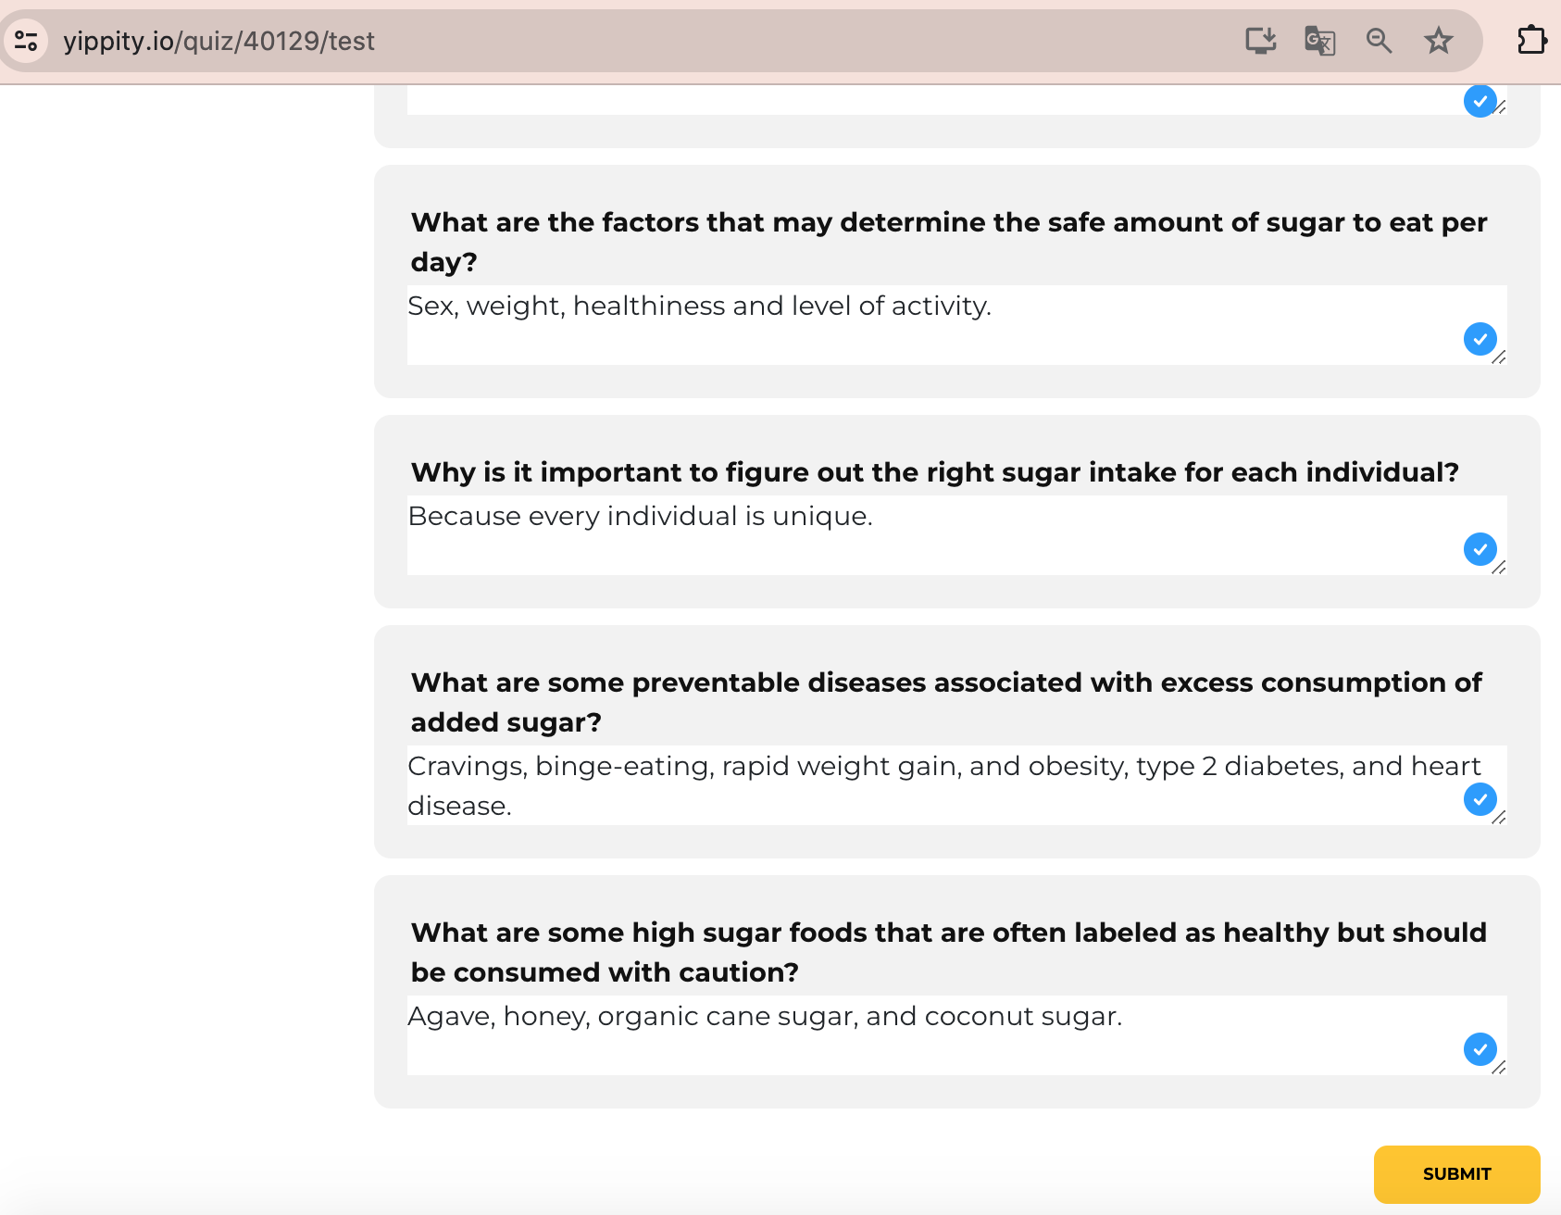Screen dimensions: 1561x1215
Task: Open site information icon in address bar
Action: pyautogui.click(x=26, y=41)
